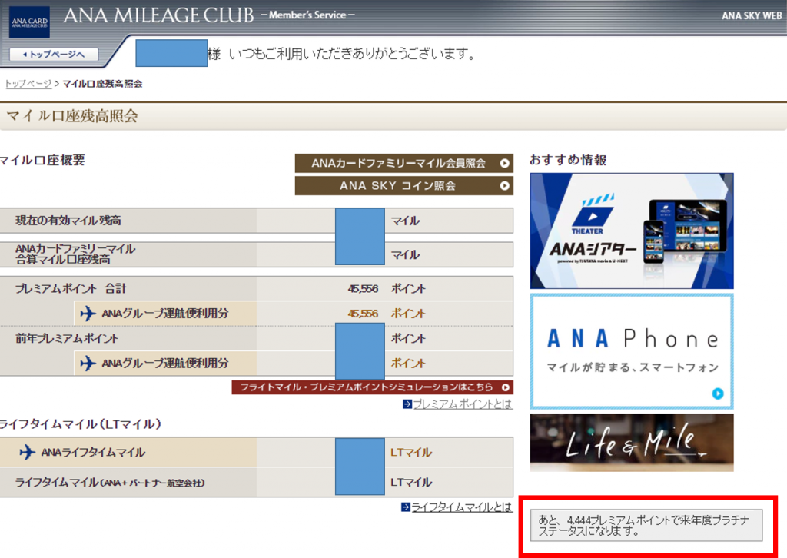Open the ライフタイムマイルとは link
Image resolution: width=787 pixels, height=558 pixels.
(x=462, y=507)
